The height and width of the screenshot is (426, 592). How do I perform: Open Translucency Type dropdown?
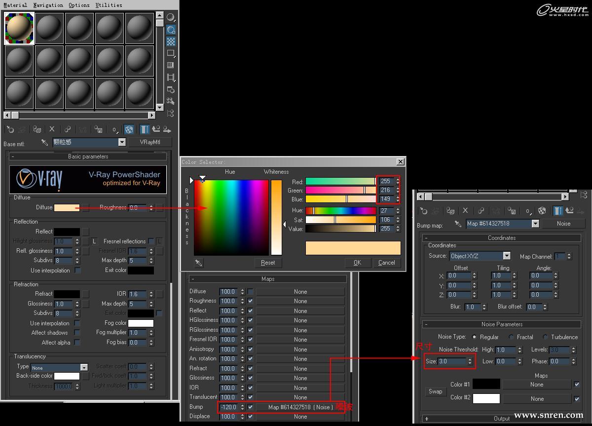click(x=84, y=367)
